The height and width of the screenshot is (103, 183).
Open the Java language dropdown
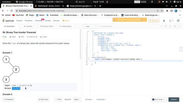[90, 26]
